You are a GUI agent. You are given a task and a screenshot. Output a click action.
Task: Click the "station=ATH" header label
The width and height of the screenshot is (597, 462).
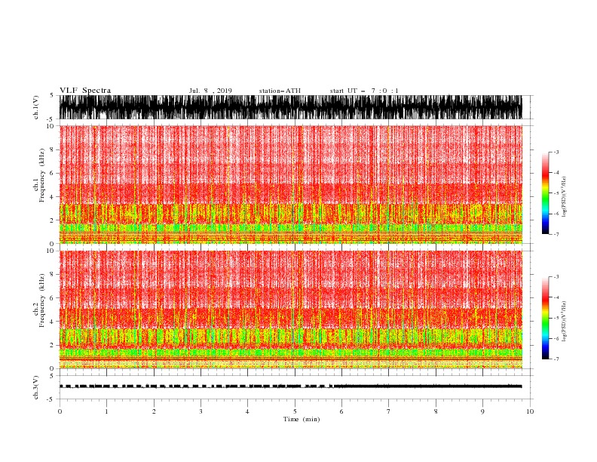(280, 91)
